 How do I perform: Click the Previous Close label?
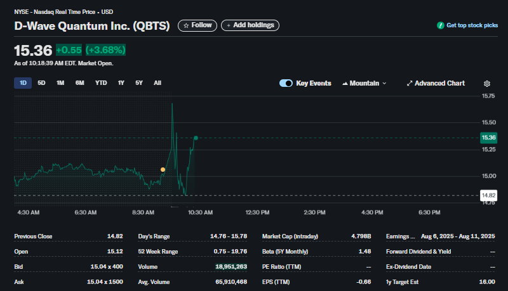point(33,236)
